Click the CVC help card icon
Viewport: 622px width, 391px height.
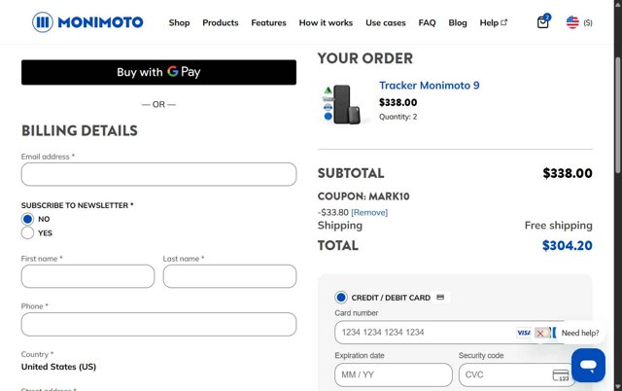pyautogui.click(x=561, y=374)
